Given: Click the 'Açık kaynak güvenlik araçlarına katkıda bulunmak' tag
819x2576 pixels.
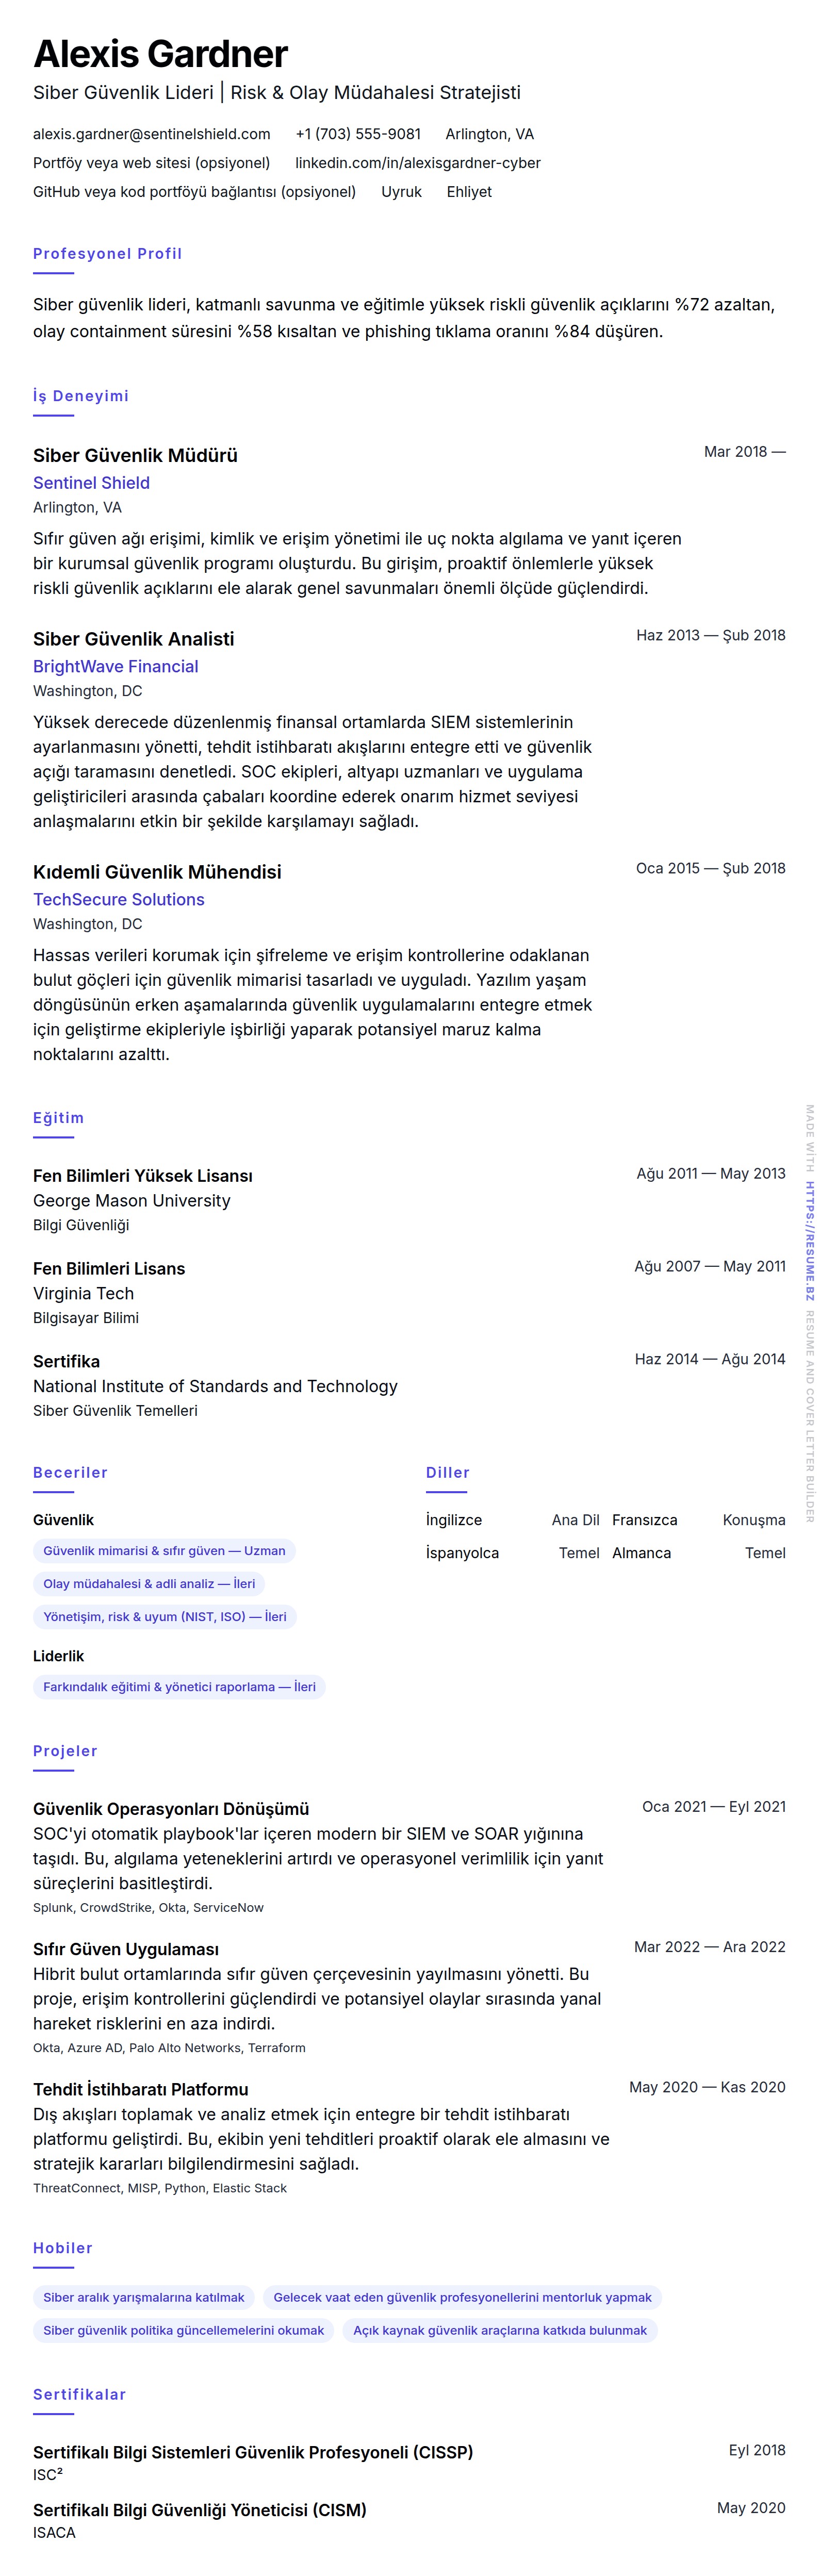Looking at the screenshot, I should [500, 2331].
